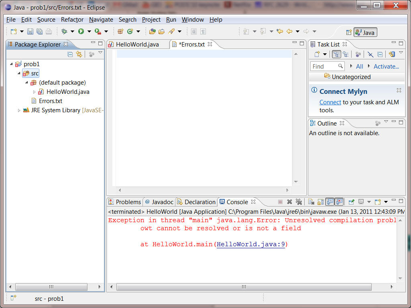Click the Connect link in Mylyn notice
The image size is (411, 308).
pyautogui.click(x=330, y=102)
